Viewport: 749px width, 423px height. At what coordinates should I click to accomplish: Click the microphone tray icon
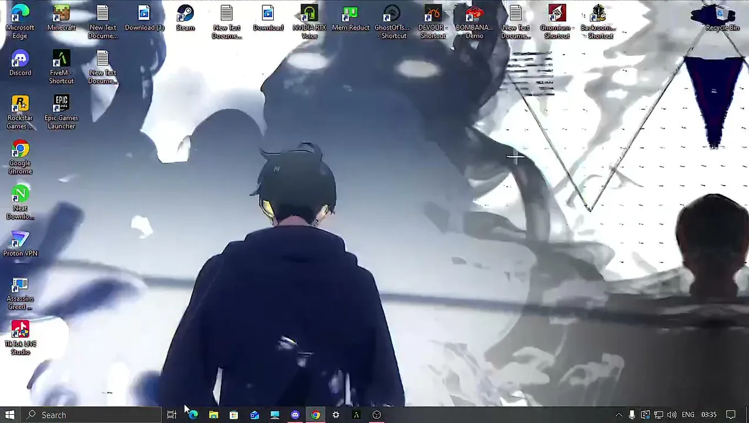(632, 415)
